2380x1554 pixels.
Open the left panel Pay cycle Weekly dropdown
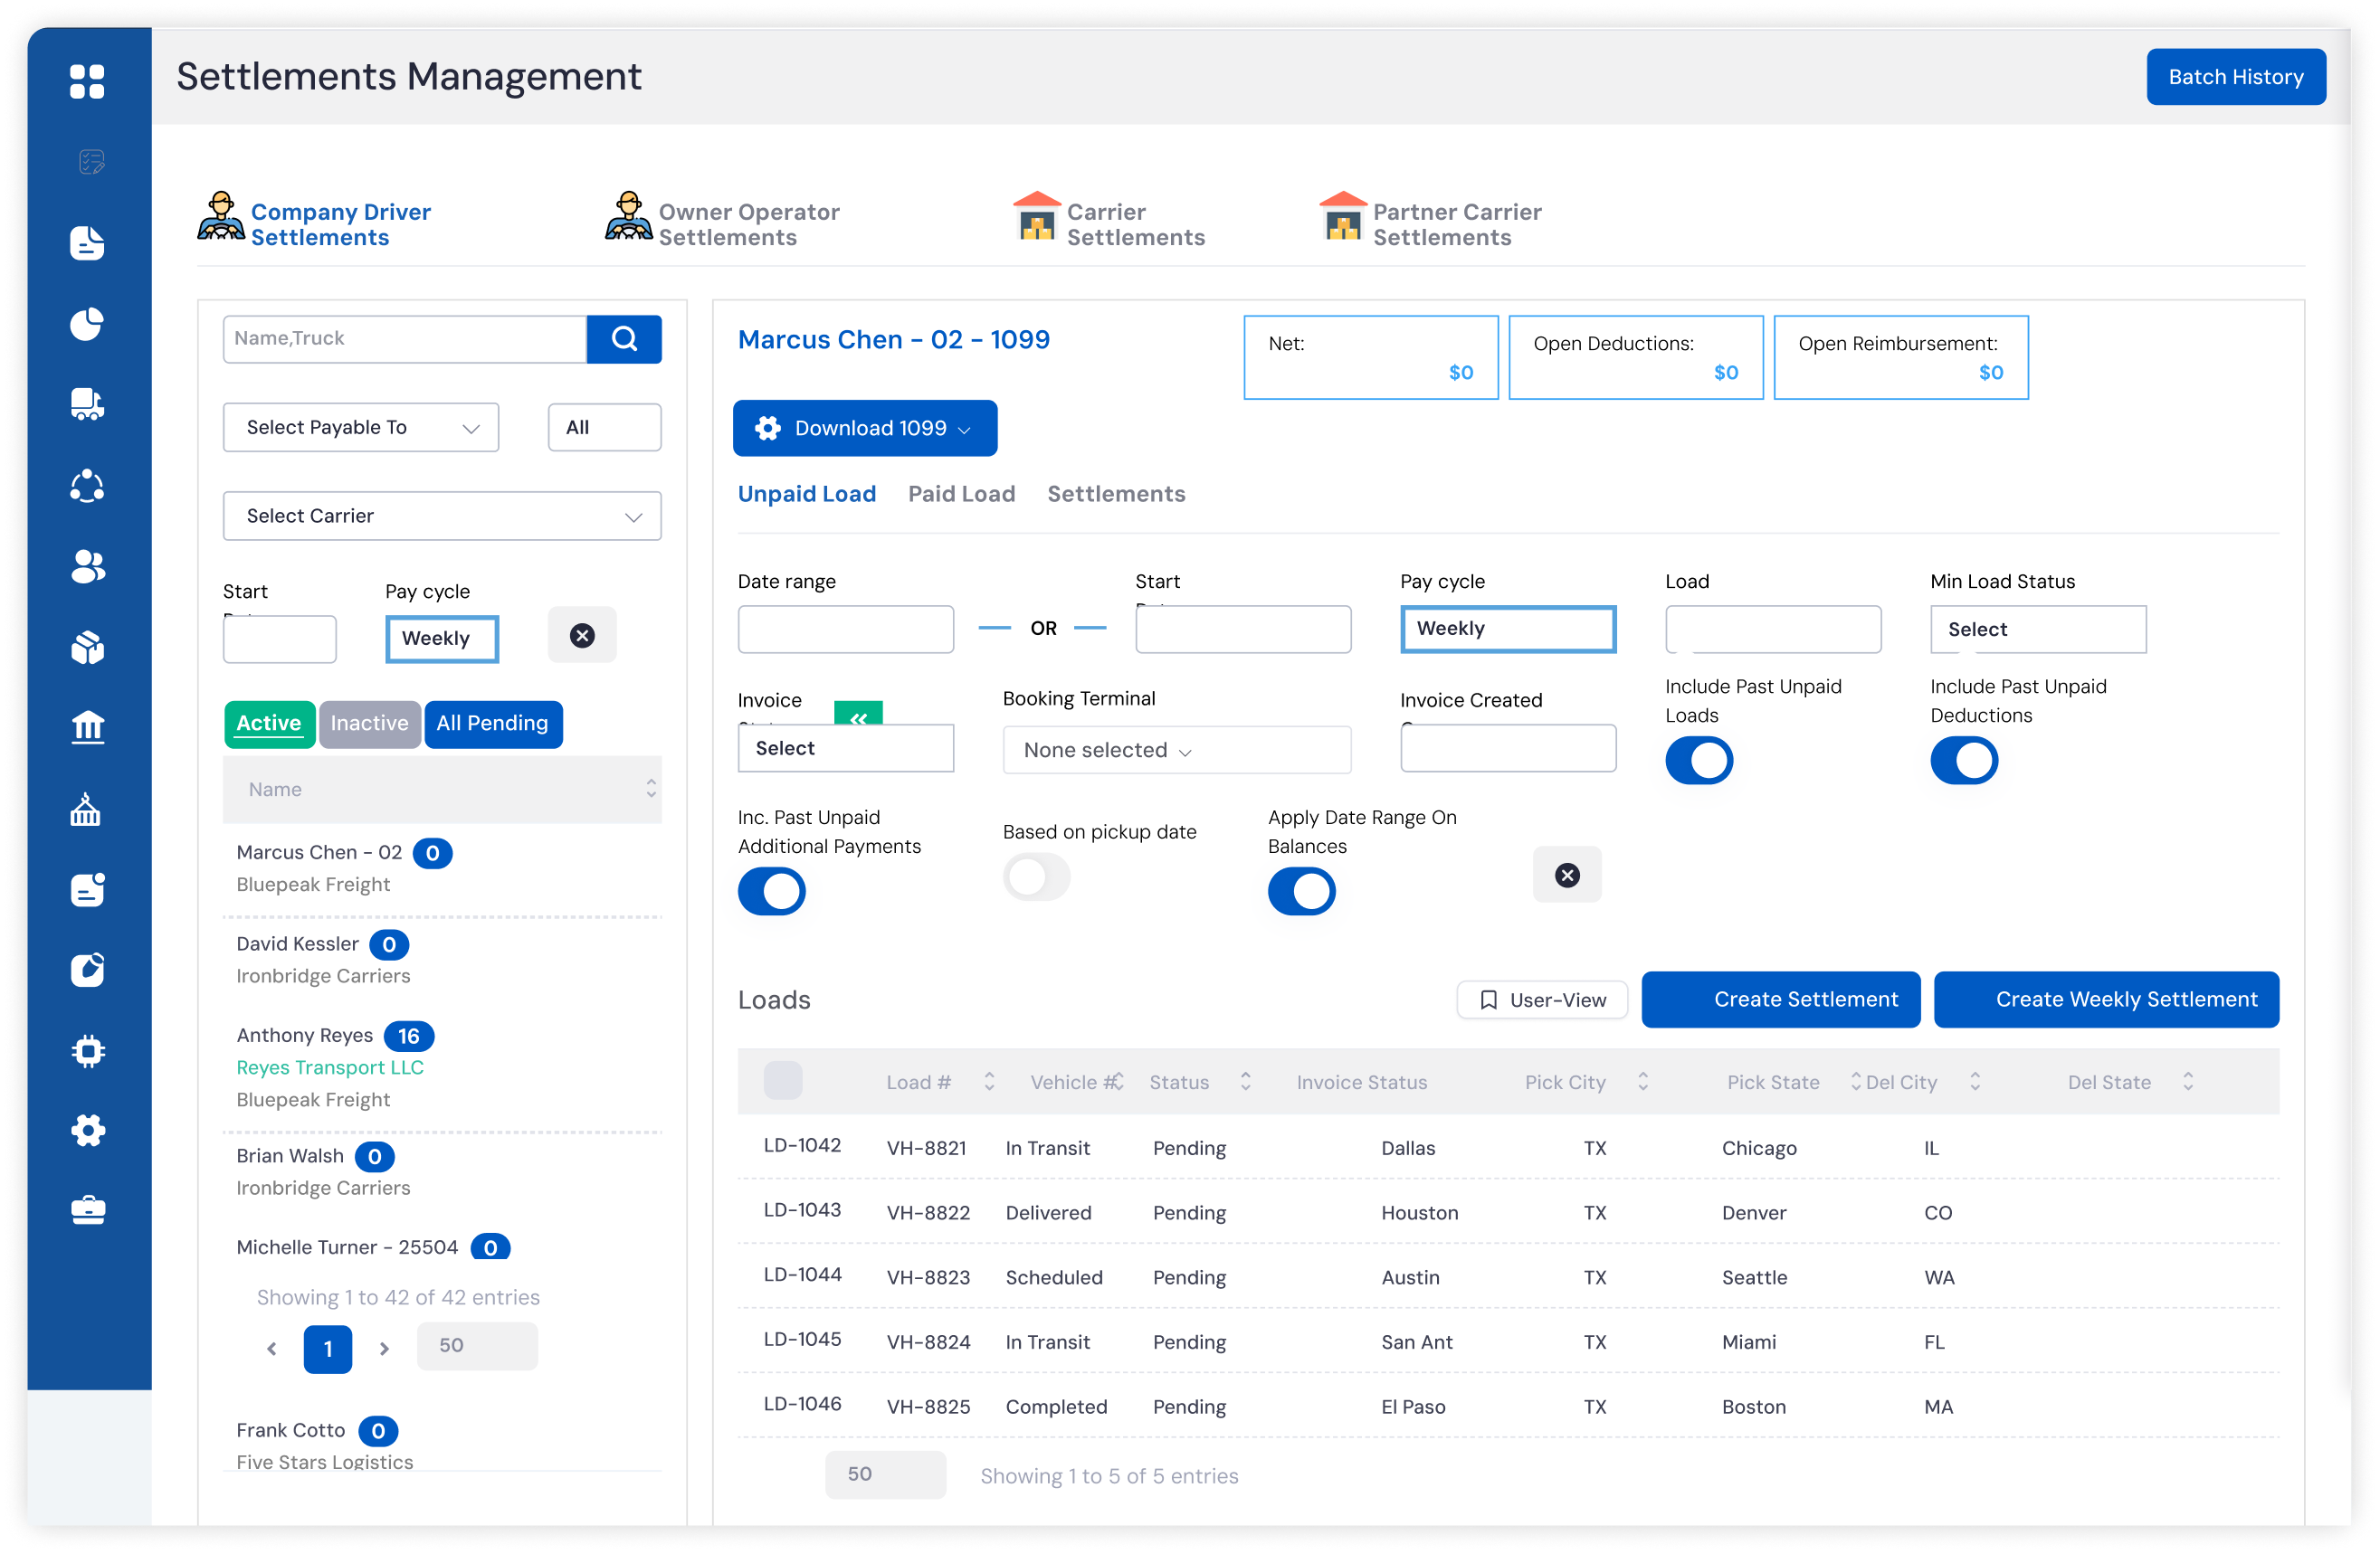(x=442, y=639)
